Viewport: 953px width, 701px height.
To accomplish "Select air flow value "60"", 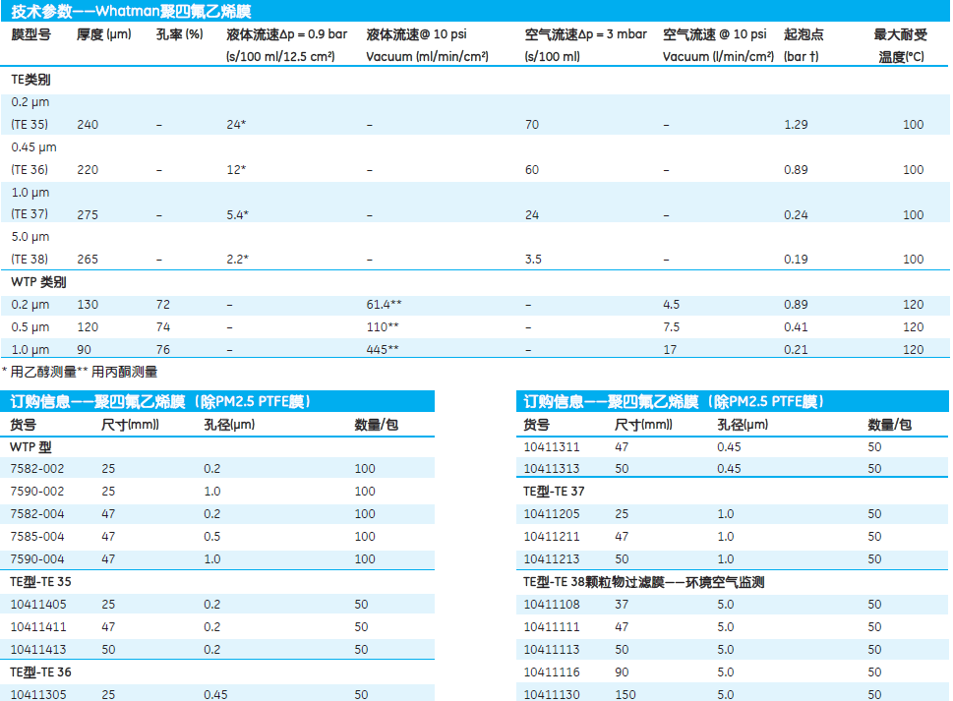I will pos(532,169).
